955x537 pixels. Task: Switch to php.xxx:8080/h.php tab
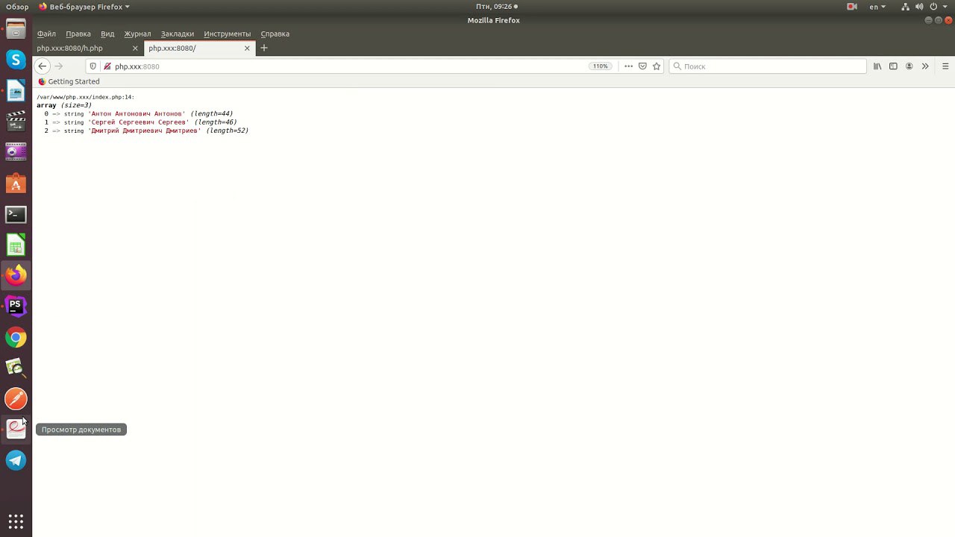point(88,48)
